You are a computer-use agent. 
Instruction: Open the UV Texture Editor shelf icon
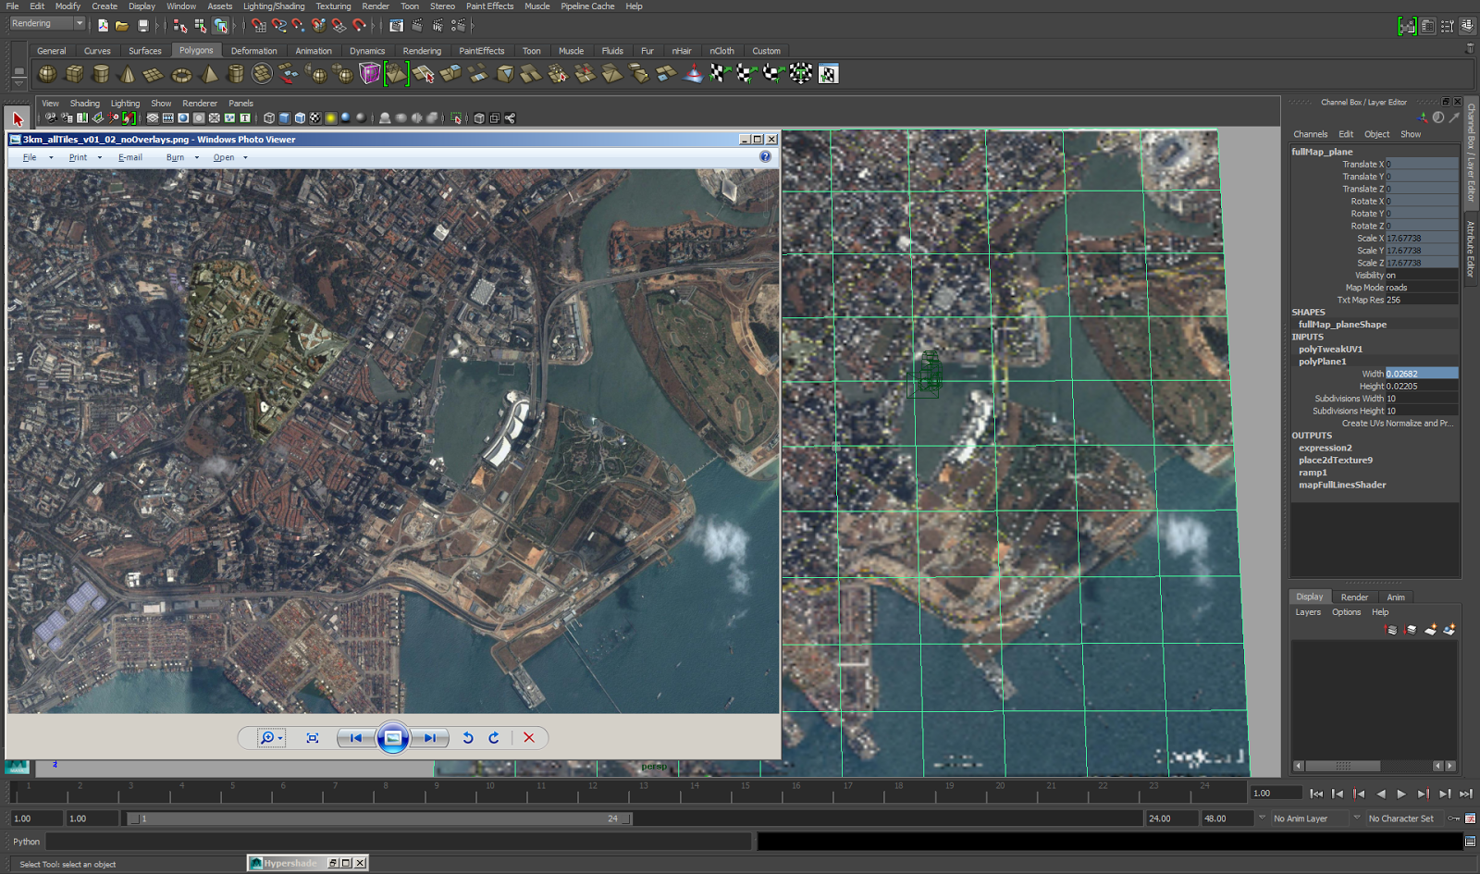[828, 74]
